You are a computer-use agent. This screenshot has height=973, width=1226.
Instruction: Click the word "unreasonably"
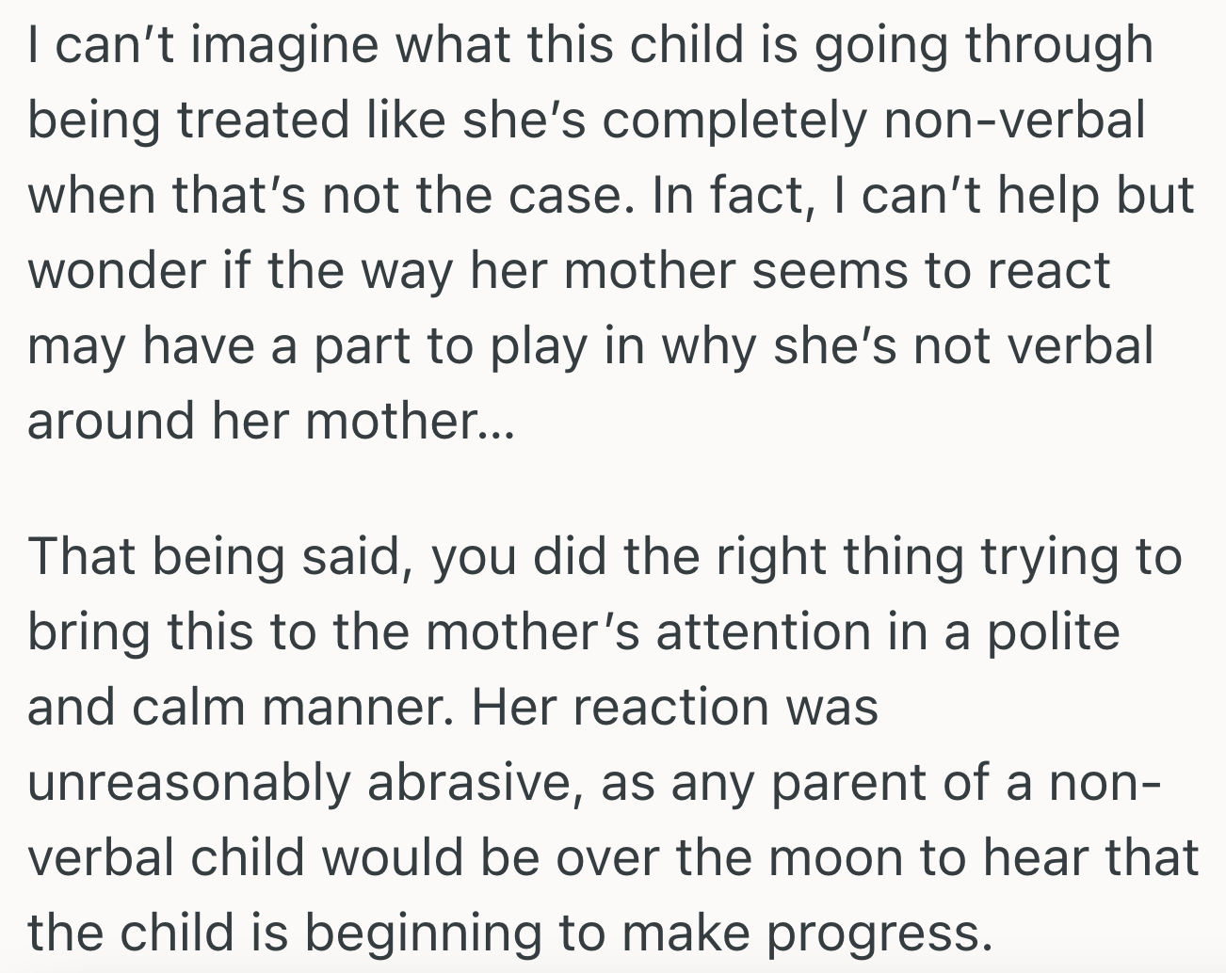[x=188, y=783]
